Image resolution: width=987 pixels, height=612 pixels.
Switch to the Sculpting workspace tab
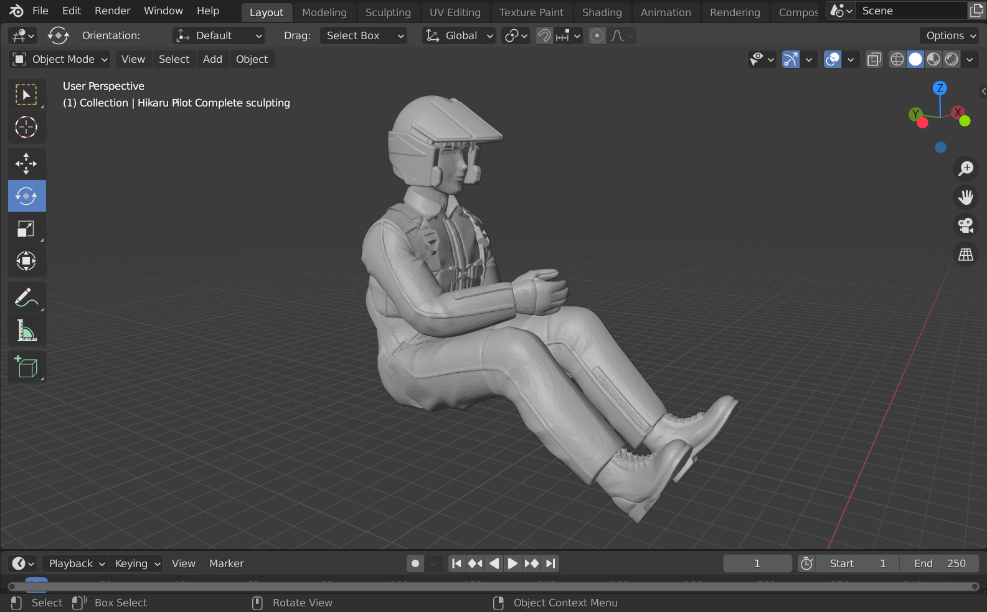click(x=388, y=12)
